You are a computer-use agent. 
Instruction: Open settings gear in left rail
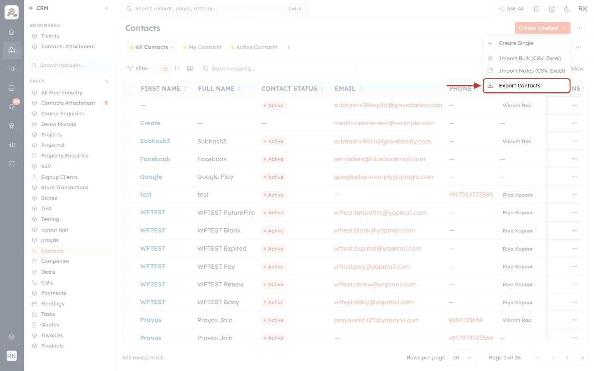tap(12, 337)
